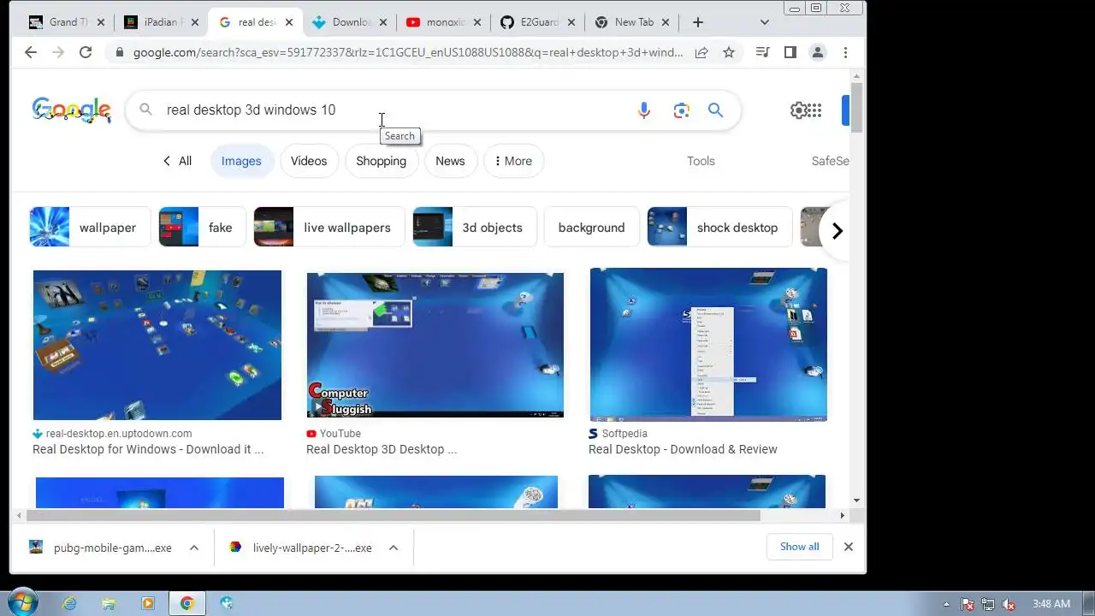Reload the current page

(86, 52)
